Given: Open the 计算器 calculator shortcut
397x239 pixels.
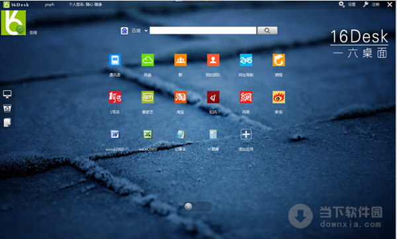Looking at the screenshot, I should coord(213,134).
